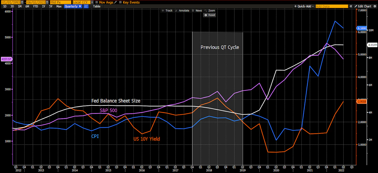Switch to the Table view
The image size is (378, 173).
(97, 6)
